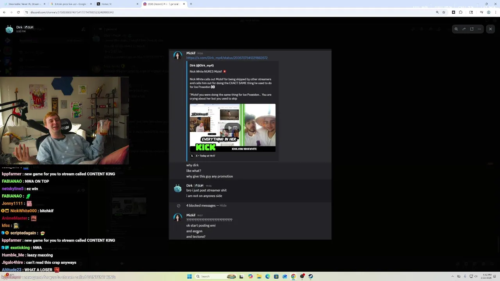Open the taskbar clock showing 5:52 PM
500x281 pixels.
tap(487, 276)
